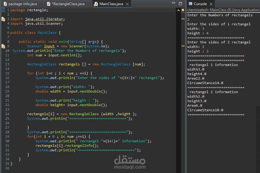Click the quick-diff marker beside line 1
Viewport: 260px width, 173px height.
(x=3, y=10)
